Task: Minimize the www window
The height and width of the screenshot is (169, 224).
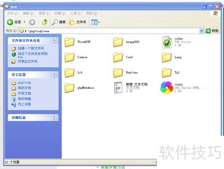Action: click(204, 7)
